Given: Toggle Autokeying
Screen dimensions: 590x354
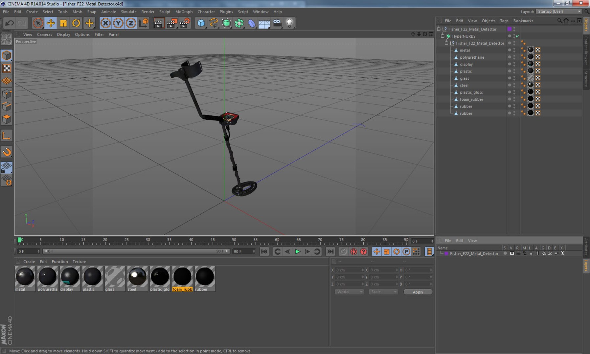Looking at the screenshot, I should coord(353,251).
